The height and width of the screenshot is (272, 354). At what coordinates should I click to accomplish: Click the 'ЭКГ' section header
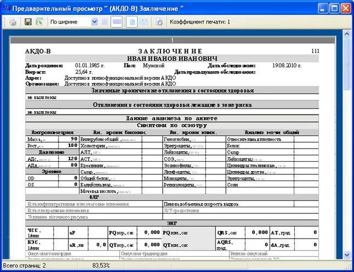tap(172, 223)
